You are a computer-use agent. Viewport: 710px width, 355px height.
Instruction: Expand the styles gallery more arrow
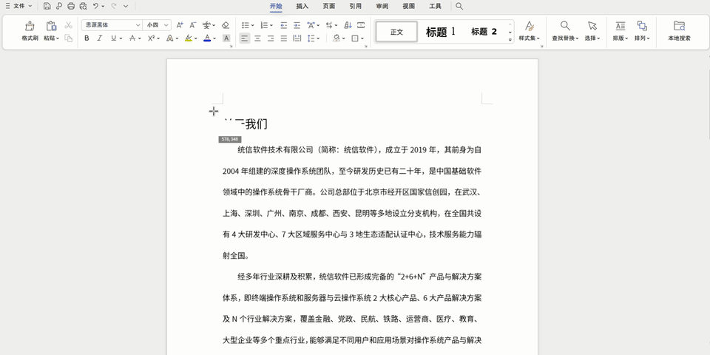tap(510, 39)
